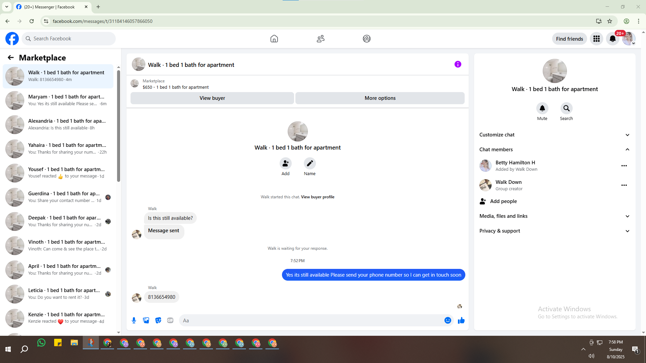The width and height of the screenshot is (646, 363).
Task: Mute this conversation with the bell icon
Action: pos(542,108)
